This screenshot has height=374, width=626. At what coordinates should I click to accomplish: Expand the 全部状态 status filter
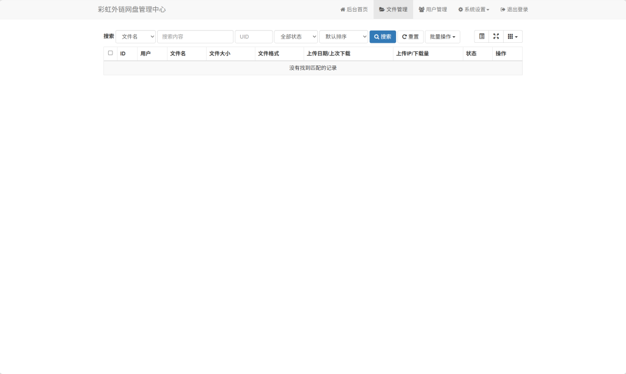[295, 37]
